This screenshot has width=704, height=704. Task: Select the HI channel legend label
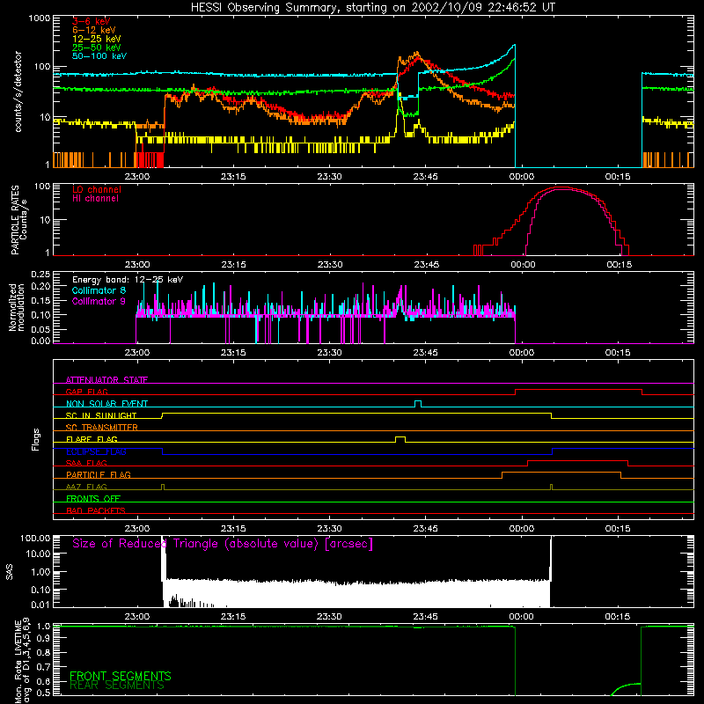95,199
